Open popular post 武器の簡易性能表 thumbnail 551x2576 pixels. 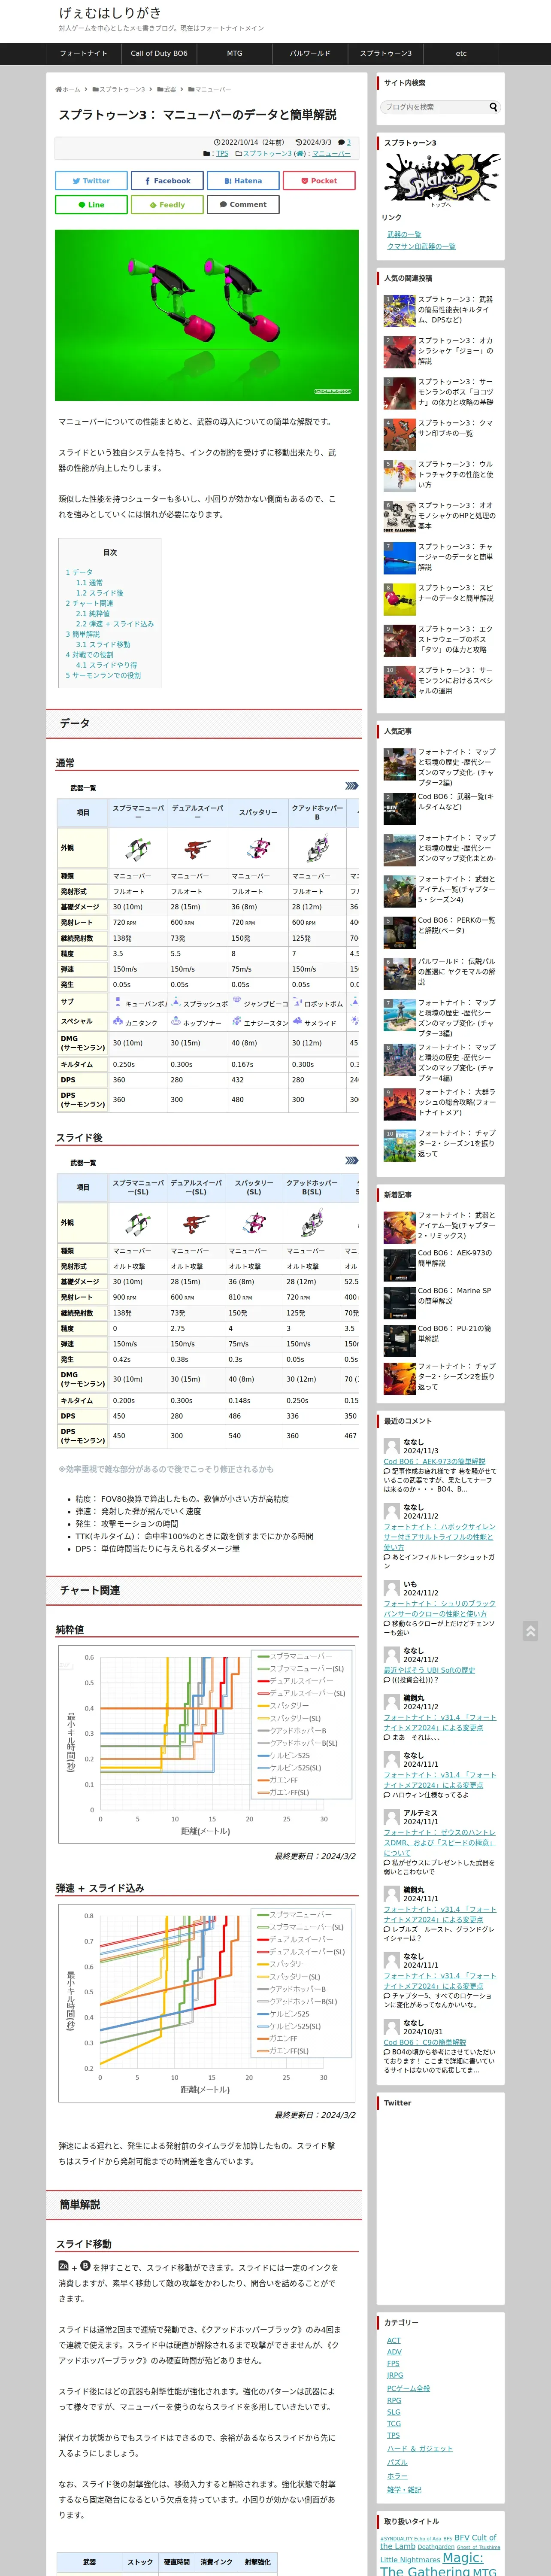click(399, 311)
